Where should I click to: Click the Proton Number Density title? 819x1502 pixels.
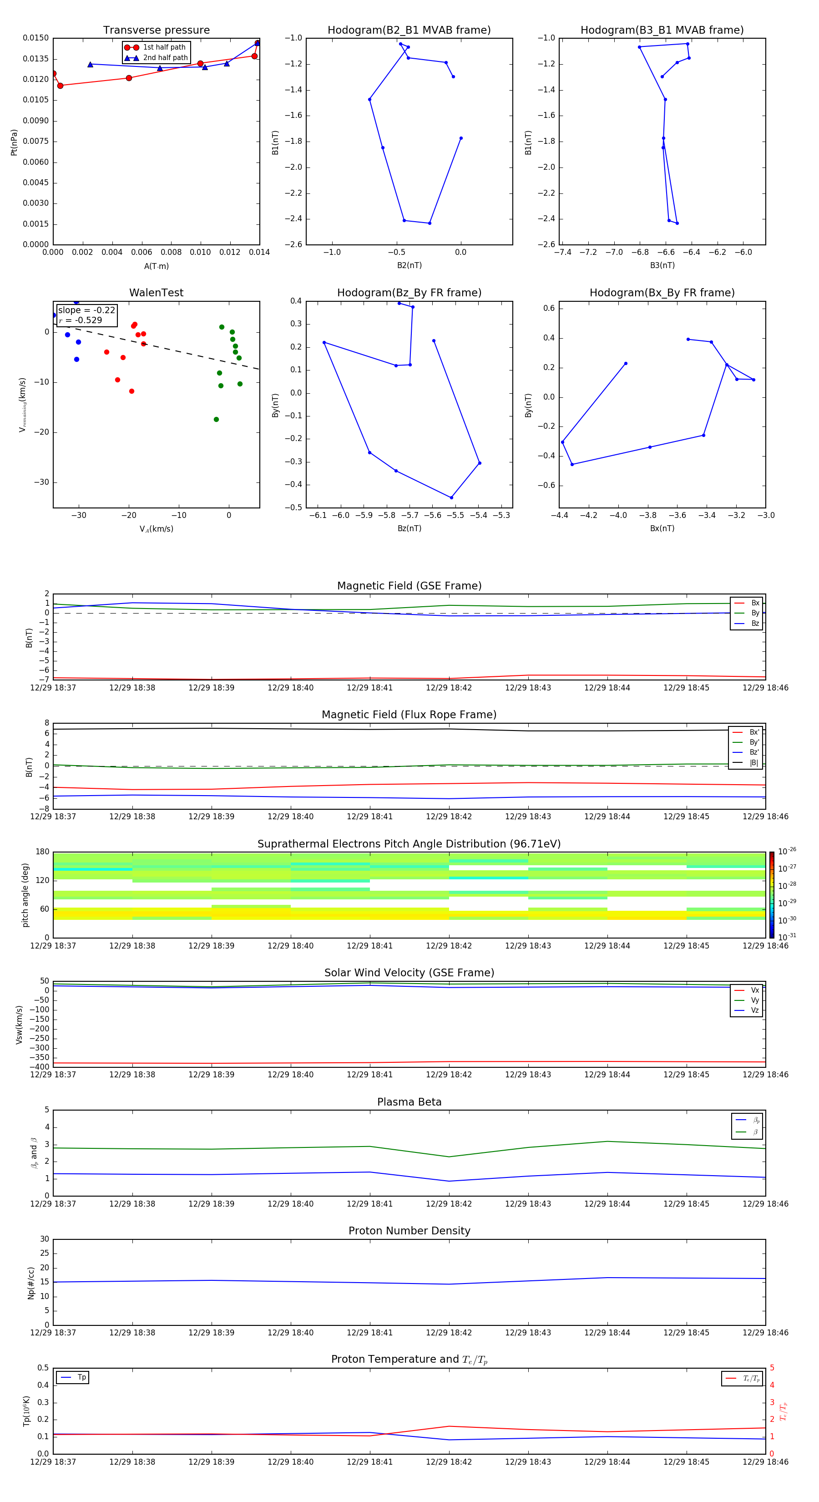[409, 1230]
